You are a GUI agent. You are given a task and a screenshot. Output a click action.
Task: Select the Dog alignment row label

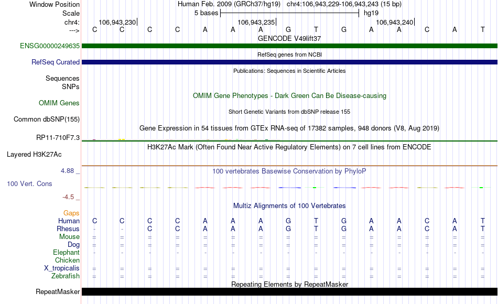click(73, 245)
